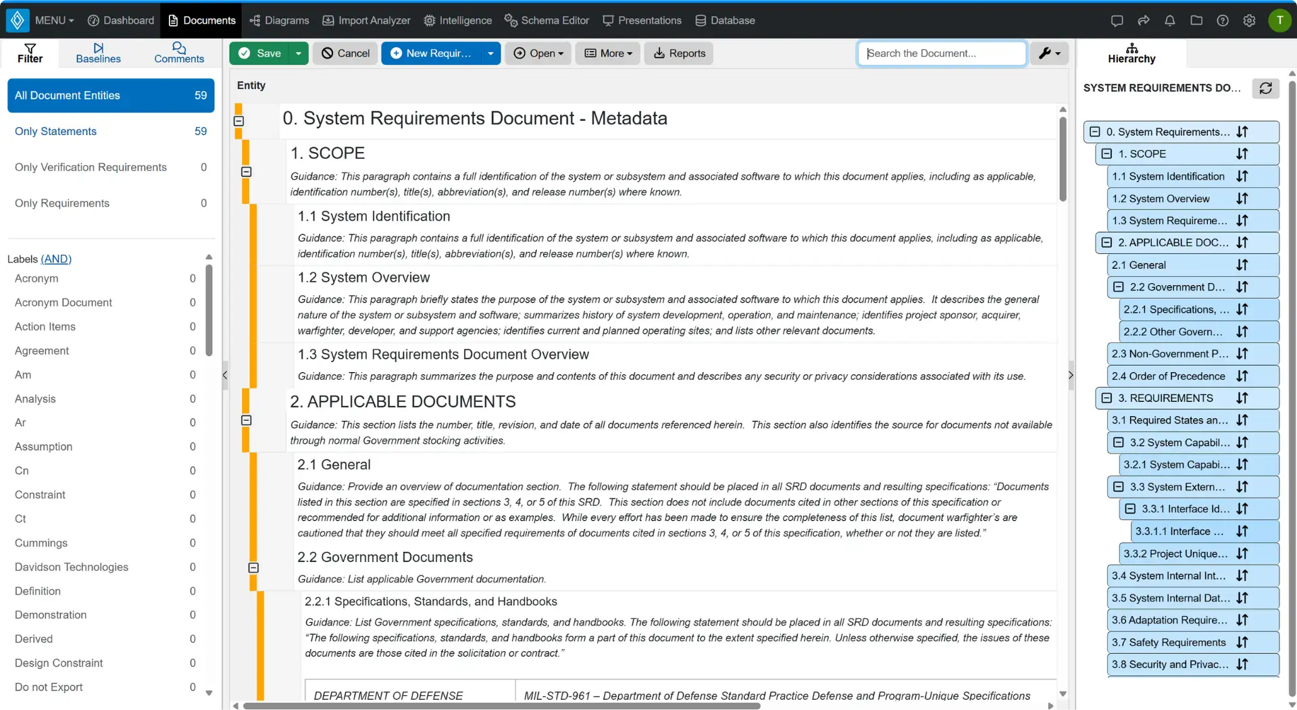Collapse section 0 in document body

point(238,121)
